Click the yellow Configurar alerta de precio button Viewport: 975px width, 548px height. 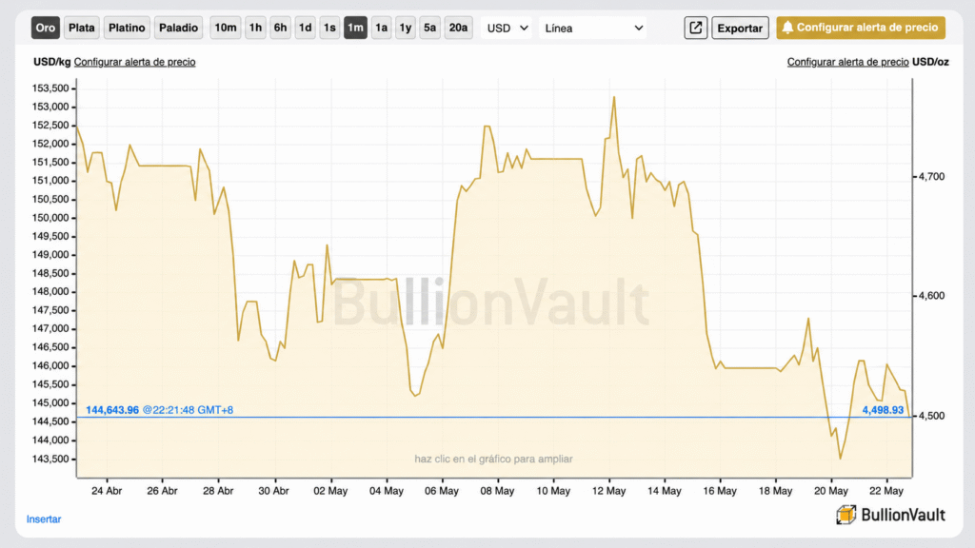pyautogui.click(x=861, y=28)
